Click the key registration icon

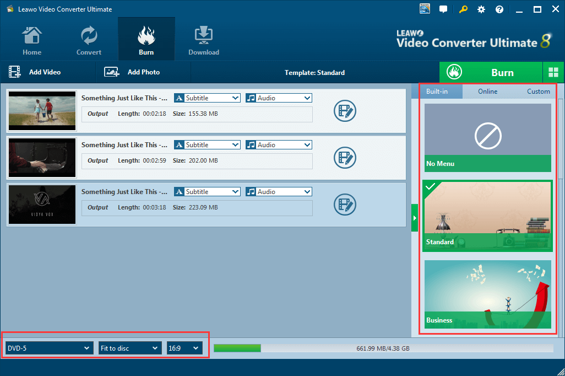pyautogui.click(x=463, y=9)
